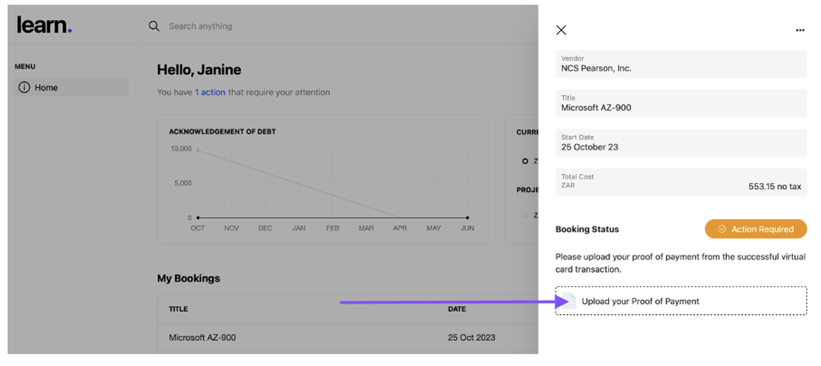Image resolution: width=821 pixels, height=366 pixels.
Task: Click the dark circle marker beside the debt chart
Action: [525, 161]
